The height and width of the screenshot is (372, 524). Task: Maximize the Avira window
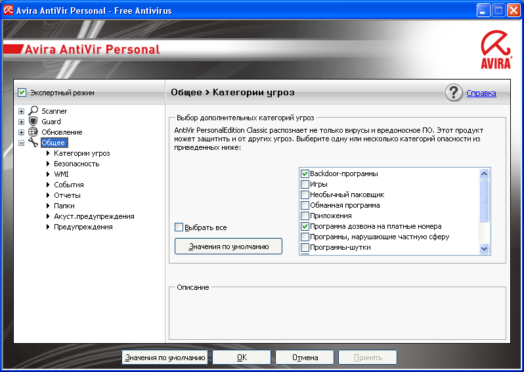tap(498, 11)
